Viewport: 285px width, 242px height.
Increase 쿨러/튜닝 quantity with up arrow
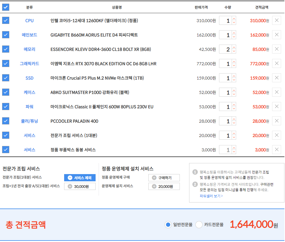(234, 119)
